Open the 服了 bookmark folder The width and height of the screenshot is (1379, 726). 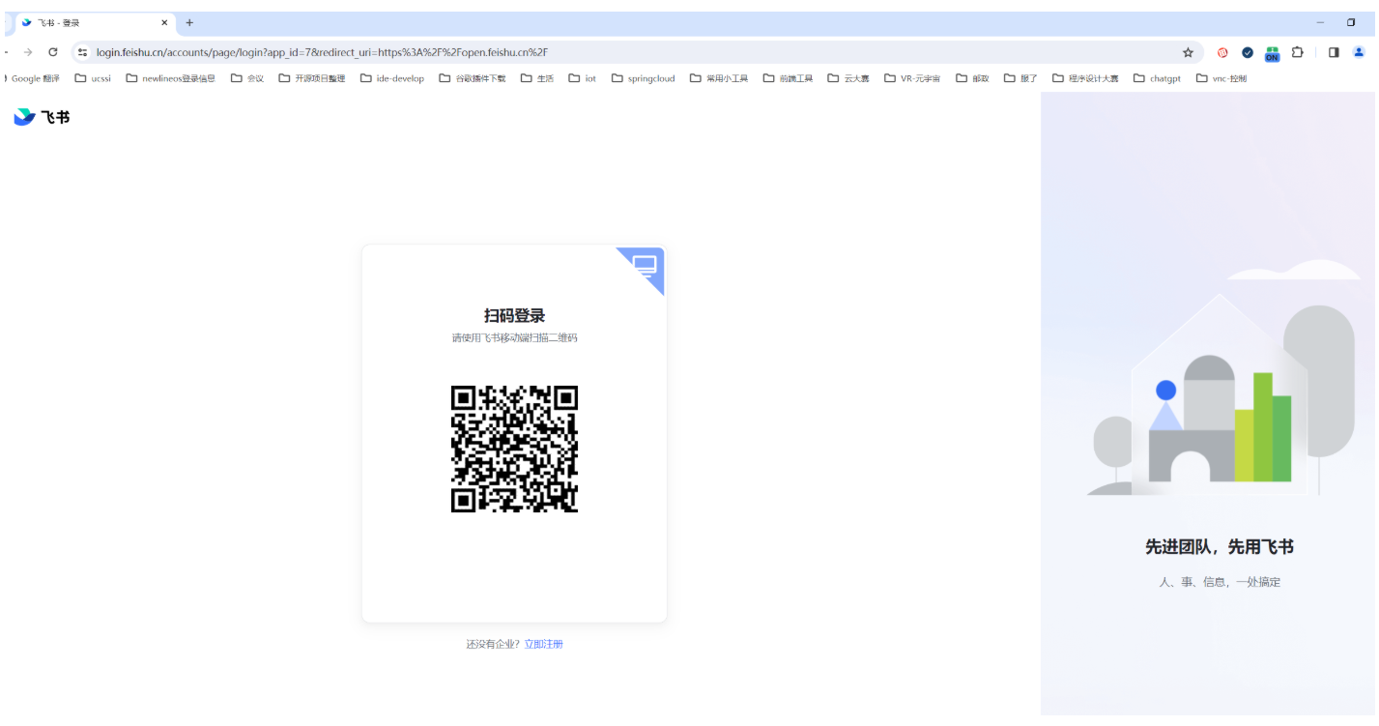click(x=1021, y=78)
